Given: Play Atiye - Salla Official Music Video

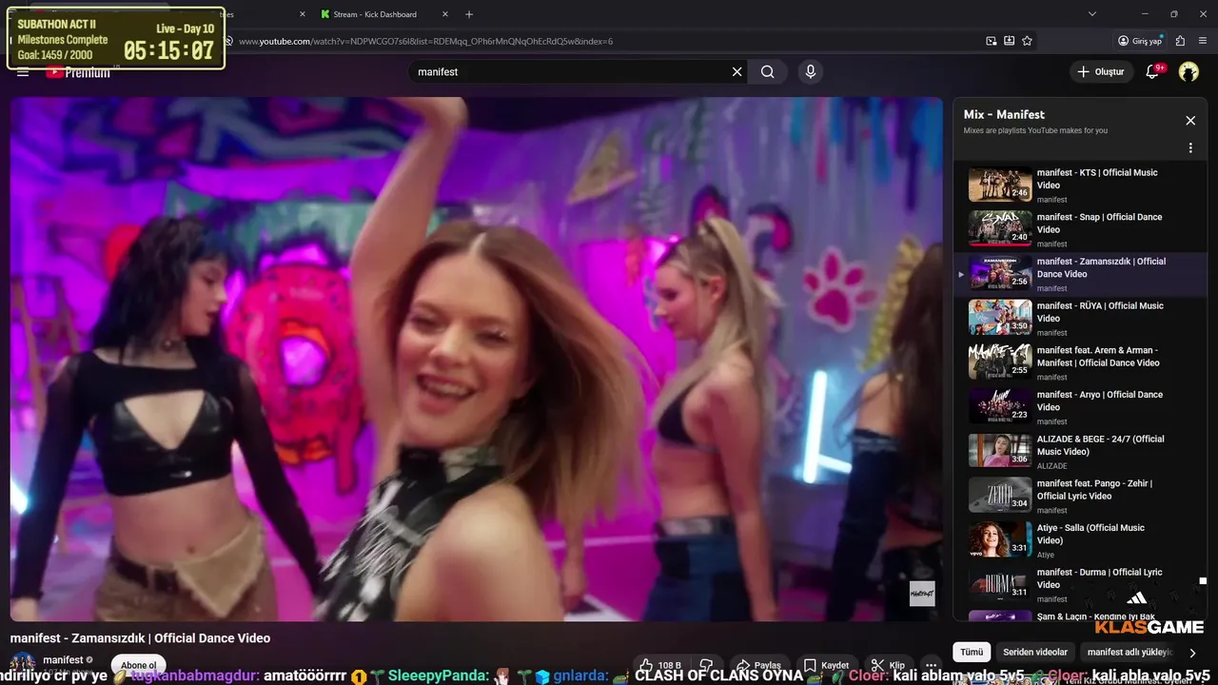Looking at the screenshot, I should 1080,540.
